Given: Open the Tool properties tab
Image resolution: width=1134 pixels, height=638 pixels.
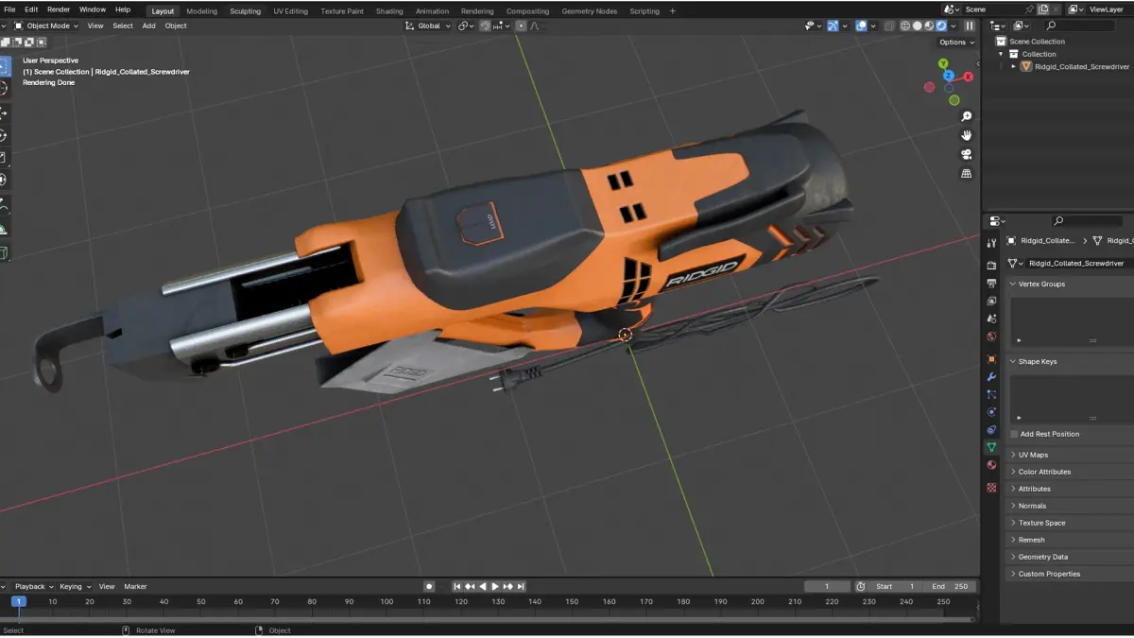Looking at the screenshot, I should pos(991,243).
